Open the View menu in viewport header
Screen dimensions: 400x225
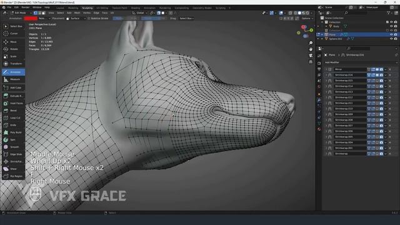51,12
